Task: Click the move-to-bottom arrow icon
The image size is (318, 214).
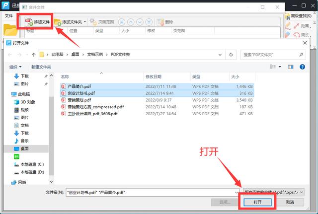Action: pyautogui.click(x=149, y=22)
